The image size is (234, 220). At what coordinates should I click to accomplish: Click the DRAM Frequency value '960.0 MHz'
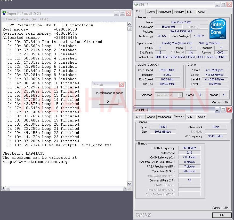[x=189, y=148]
